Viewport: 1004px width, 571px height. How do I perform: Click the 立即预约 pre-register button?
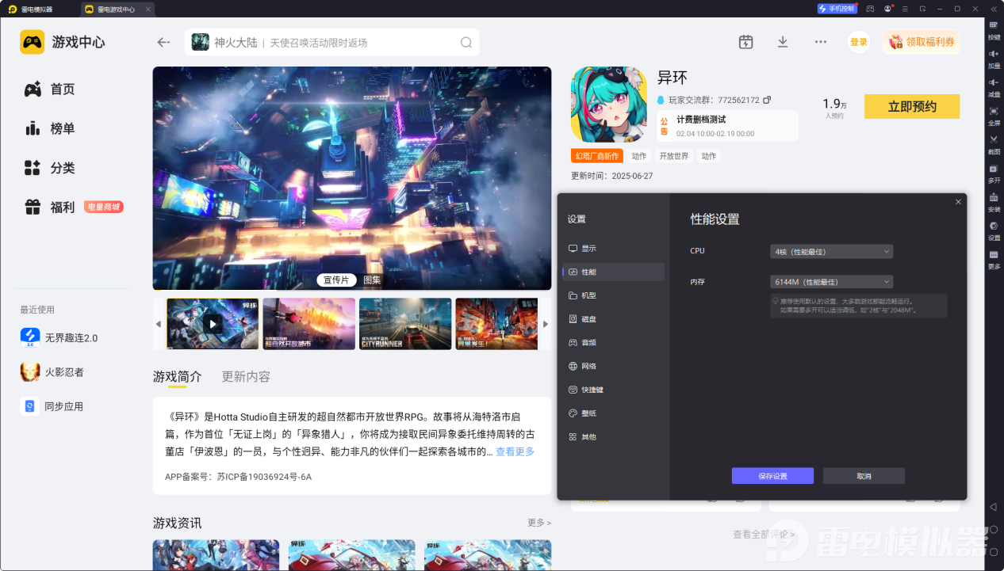point(912,107)
